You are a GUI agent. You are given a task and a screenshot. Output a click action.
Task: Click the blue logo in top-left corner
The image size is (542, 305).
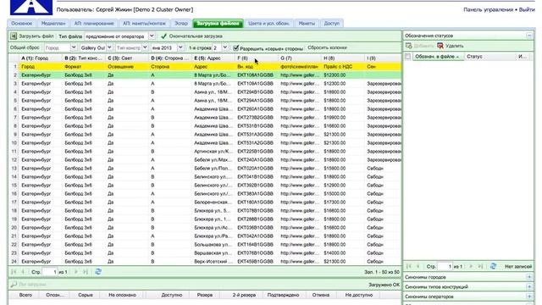(31, 8)
